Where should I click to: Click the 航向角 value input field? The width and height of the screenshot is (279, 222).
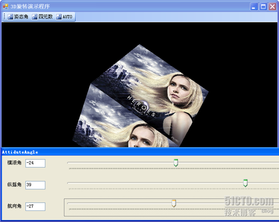(x=35, y=207)
